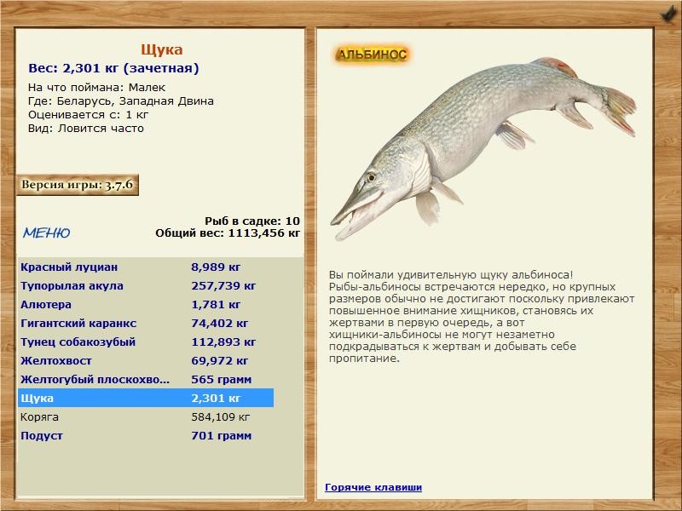Select Красный луциан in the fish list
The image size is (682, 511).
pyautogui.click(x=146, y=267)
